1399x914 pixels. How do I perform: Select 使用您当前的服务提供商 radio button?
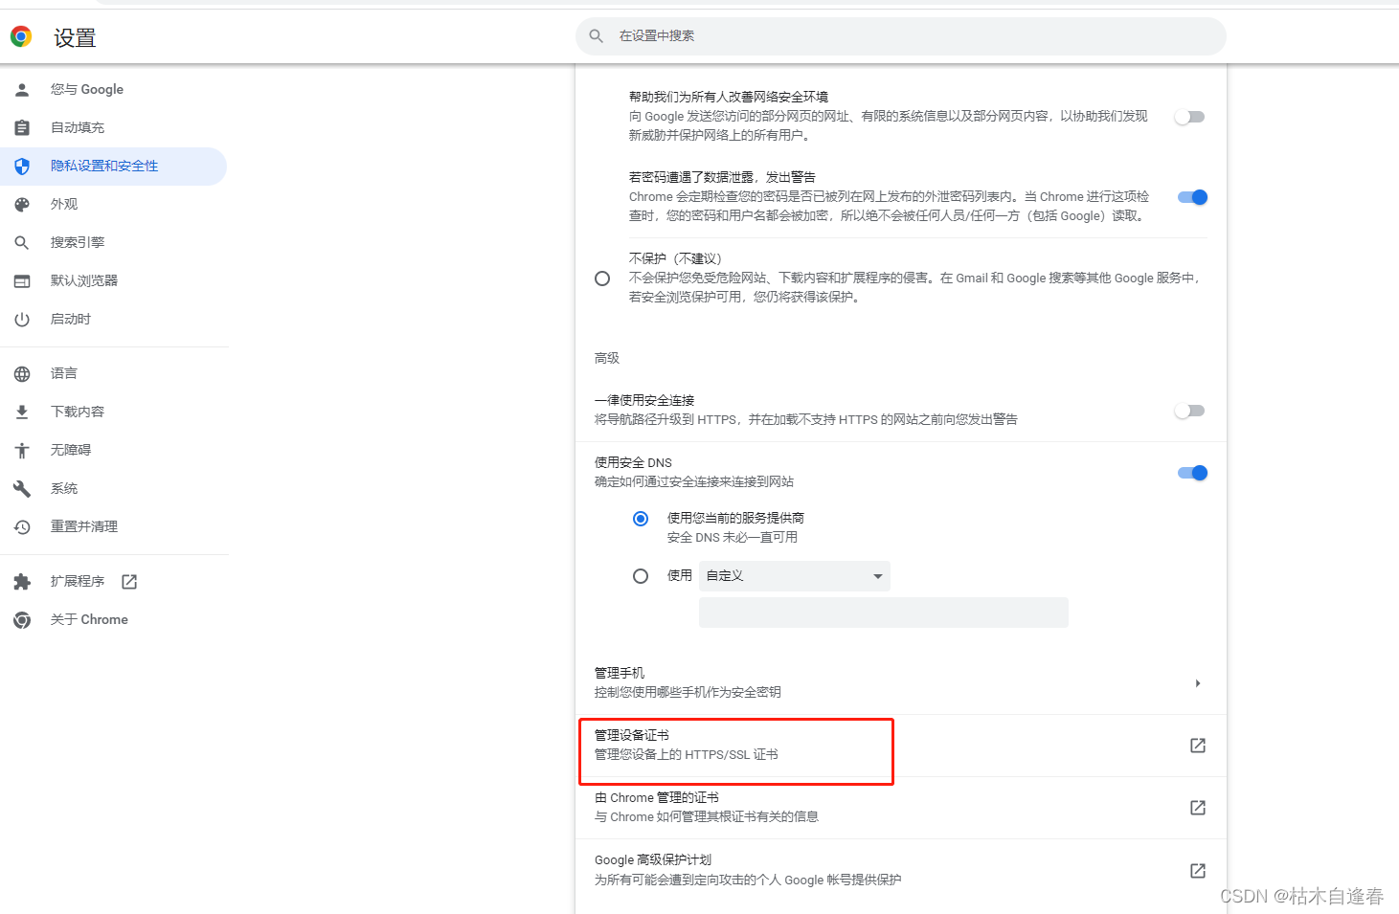tap(641, 519)
